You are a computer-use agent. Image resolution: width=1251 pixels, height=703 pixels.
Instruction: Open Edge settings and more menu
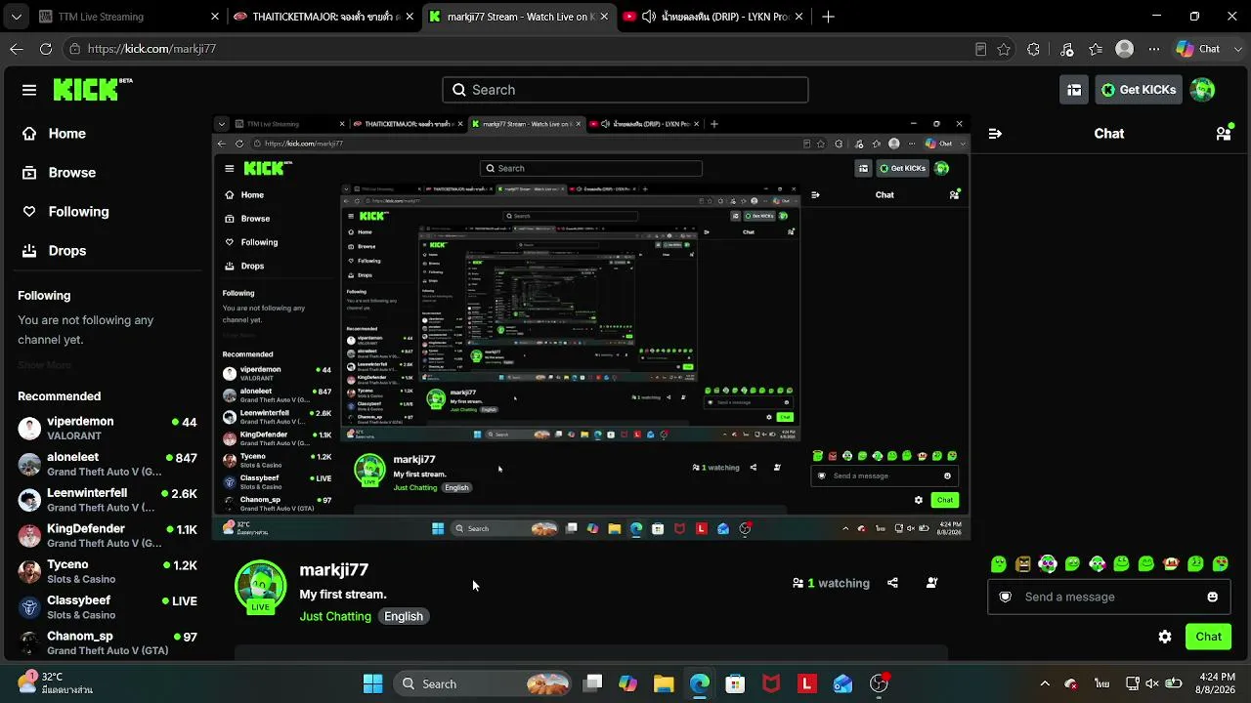click(1154, 49)
